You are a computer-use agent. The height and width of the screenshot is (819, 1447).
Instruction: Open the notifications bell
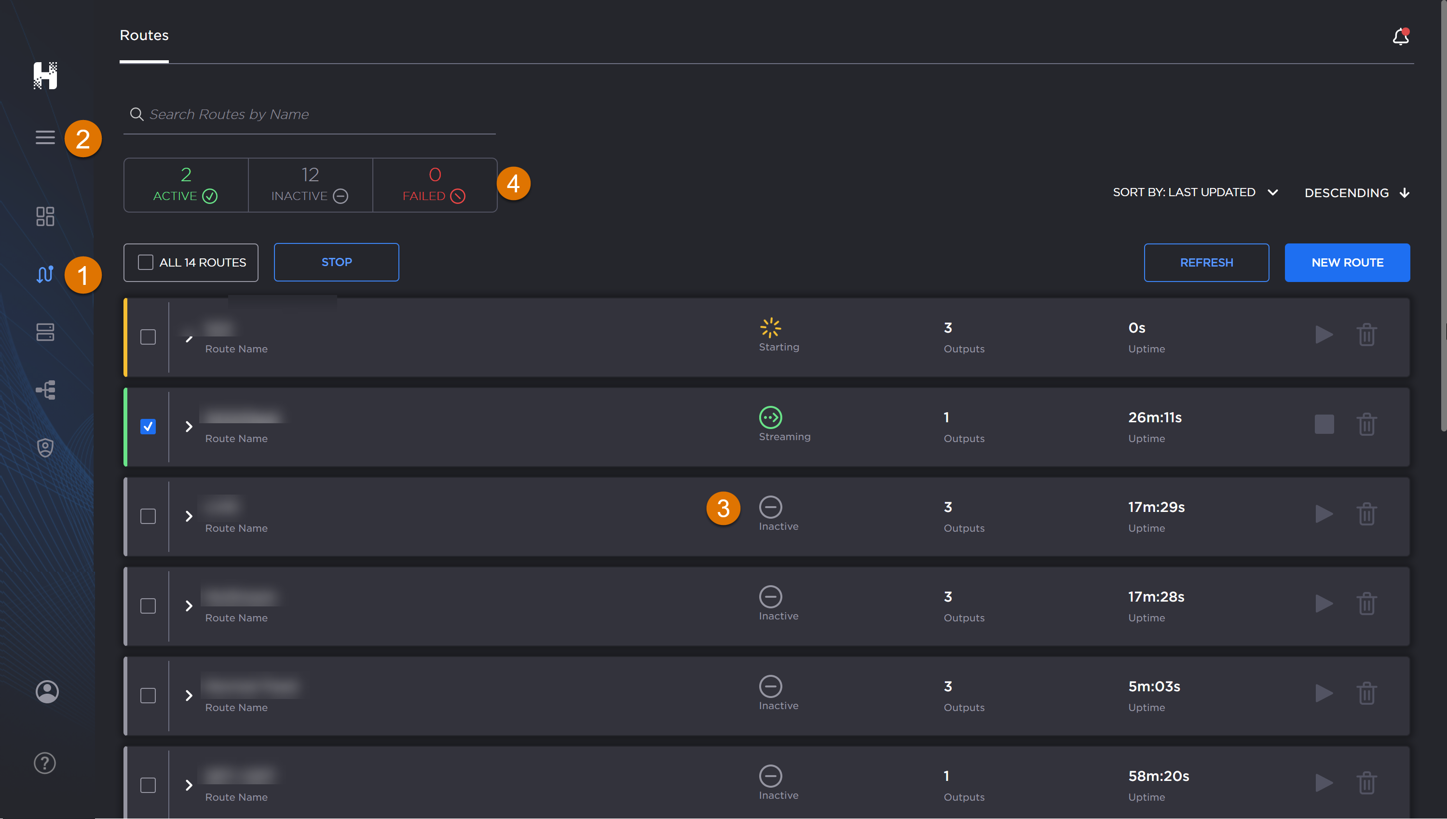(1401, 36)
